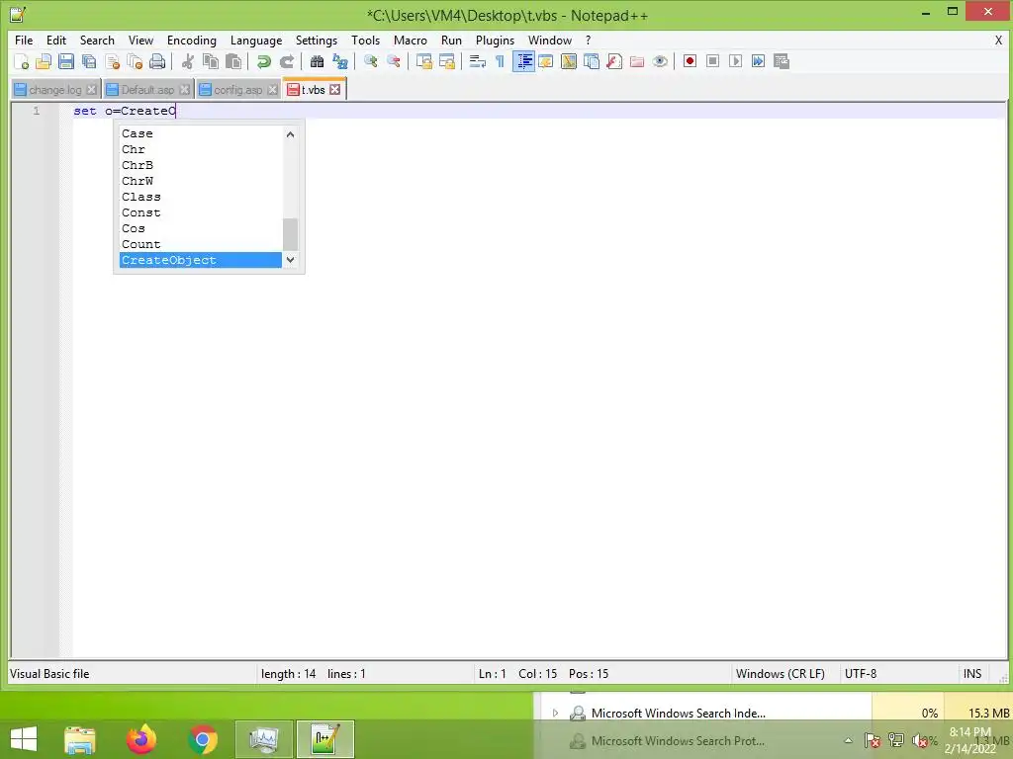Click autocomplete list scroll-up arrow
The width and height of the screenshot is (1013, 759).
[x=290, y=134]
